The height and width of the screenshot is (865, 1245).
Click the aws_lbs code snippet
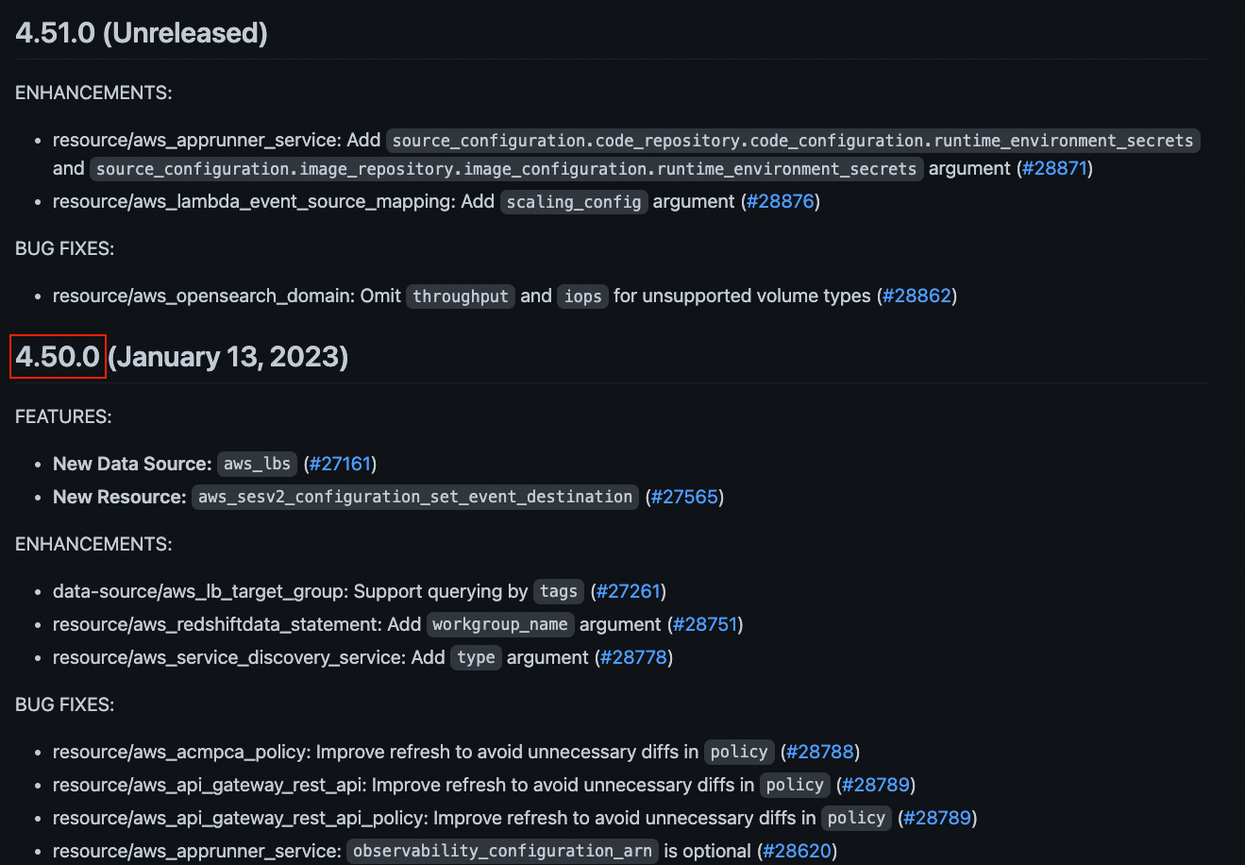tap(257, 465)
